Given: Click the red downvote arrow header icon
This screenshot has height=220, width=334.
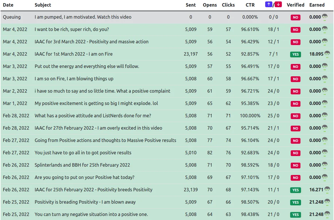Looking at the screenshot, I should [278, 4].
